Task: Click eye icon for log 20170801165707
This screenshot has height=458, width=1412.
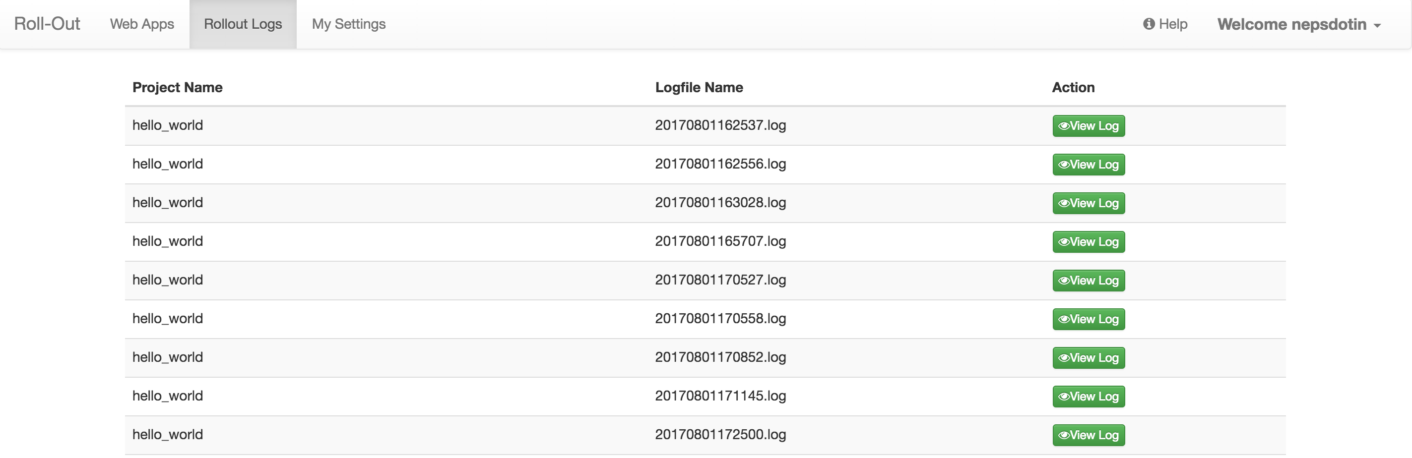Action: click(1064, 242)
